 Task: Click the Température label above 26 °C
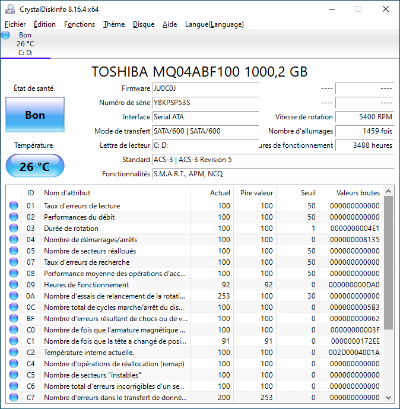tap(34, 145)
